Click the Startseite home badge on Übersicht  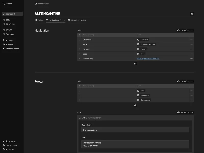[x=143, y=40]
